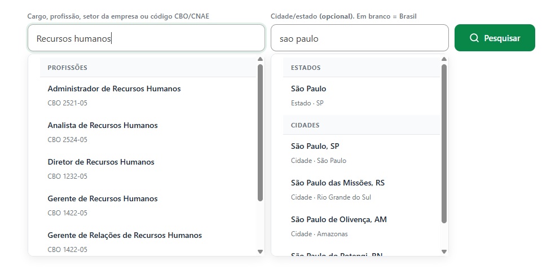This screenshot has height=274, width=551.
Task: Choose São Paulo state under Estados
Action: 362,95
